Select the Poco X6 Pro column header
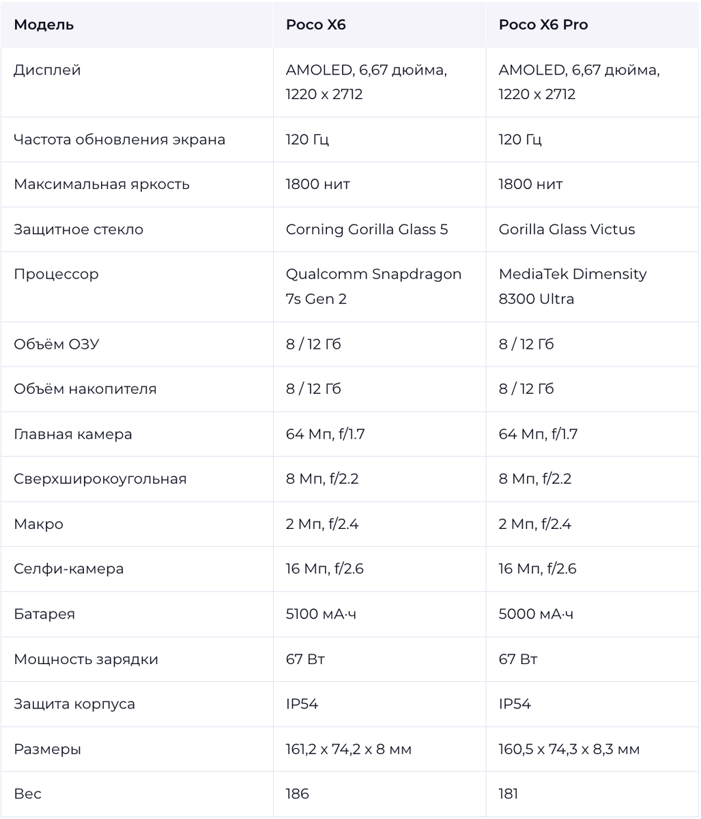 (x=543, y=25)
